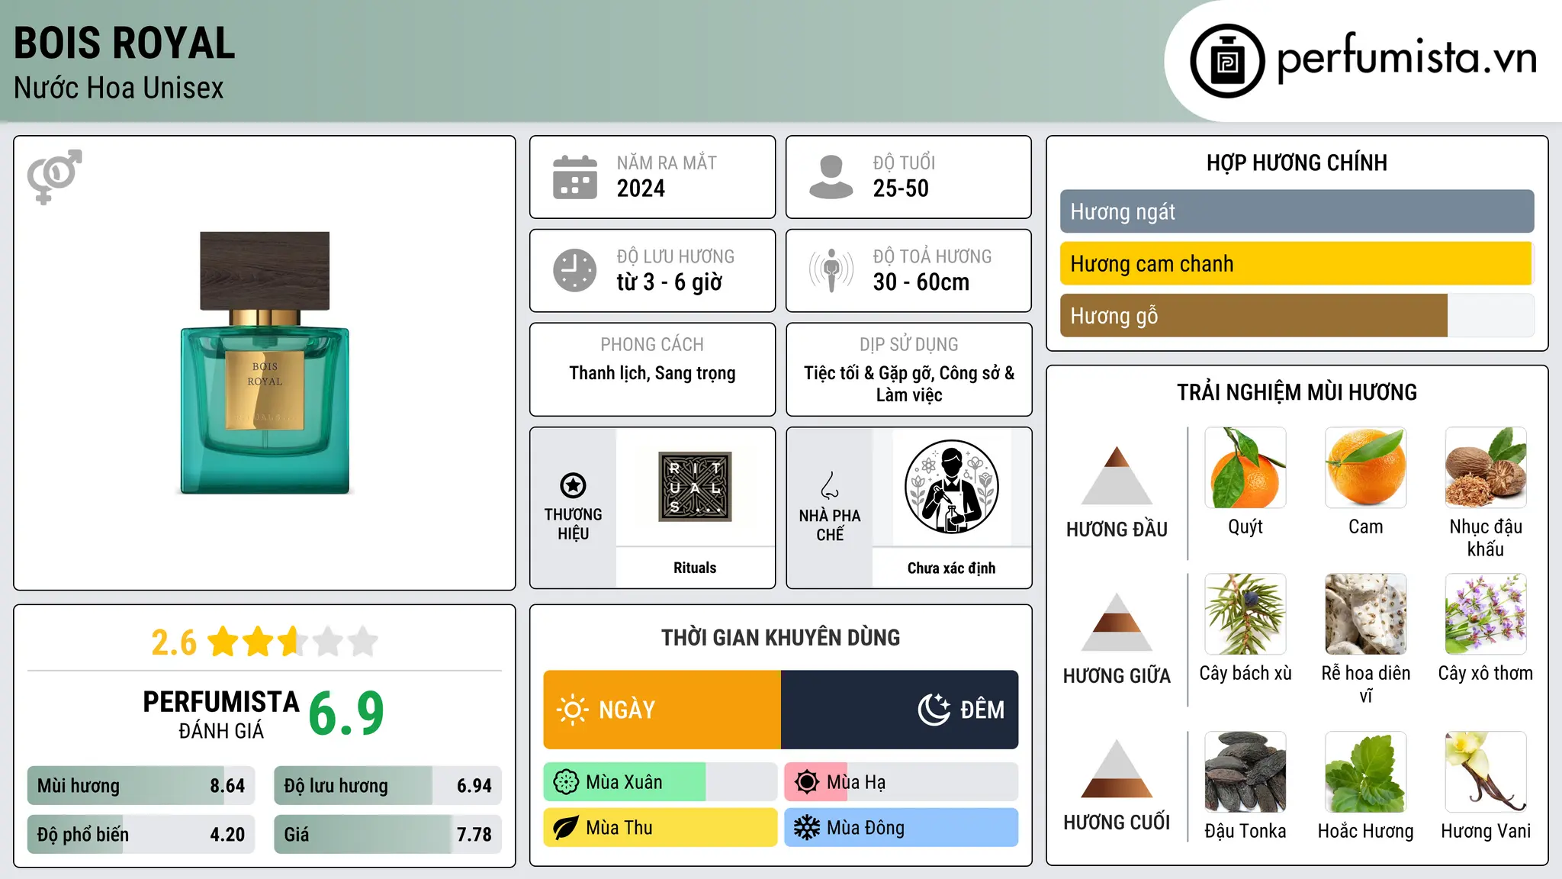This screenshot has height=879, width=1562.
Task: Click the Hợp hương chính heading
Action: (x=1297, y=163)
